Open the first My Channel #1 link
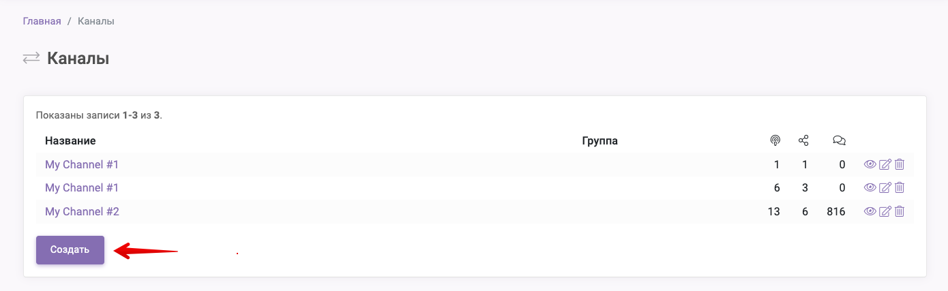The height and width of the screenshot is (291, 948). click(82, 164)
